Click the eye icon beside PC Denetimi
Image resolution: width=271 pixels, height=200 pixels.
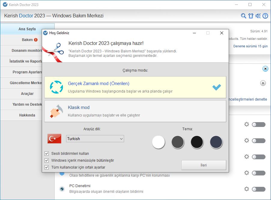coord(62,189)
